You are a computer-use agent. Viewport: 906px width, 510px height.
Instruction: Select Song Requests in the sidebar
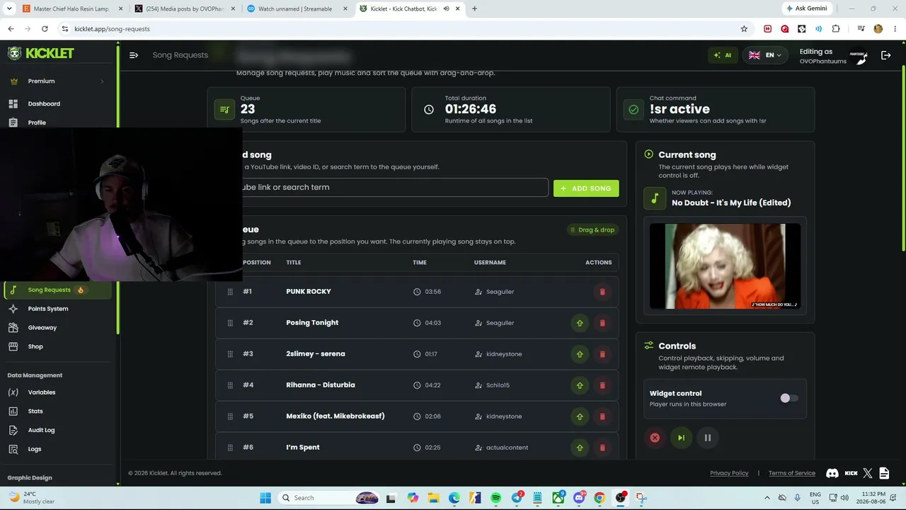(58, 290)
